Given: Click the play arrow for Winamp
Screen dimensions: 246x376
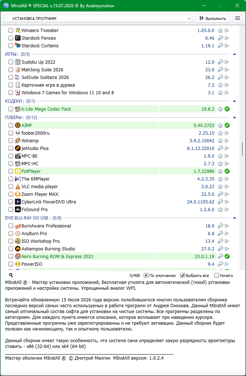Looking at the screenshot, I should click(227, 141).
